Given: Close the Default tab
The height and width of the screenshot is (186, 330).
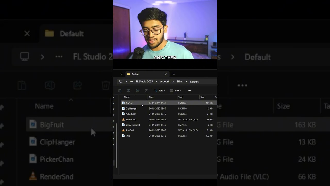Looking at the screenshot, I should pyautogui.click(x=166, y=74).
